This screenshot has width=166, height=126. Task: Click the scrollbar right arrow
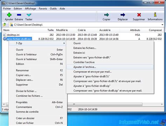click(162, 104)
